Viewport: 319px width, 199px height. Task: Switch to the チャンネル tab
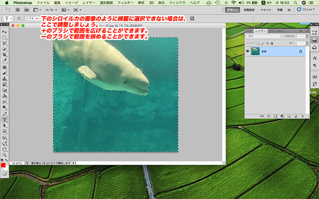(276, 31)
